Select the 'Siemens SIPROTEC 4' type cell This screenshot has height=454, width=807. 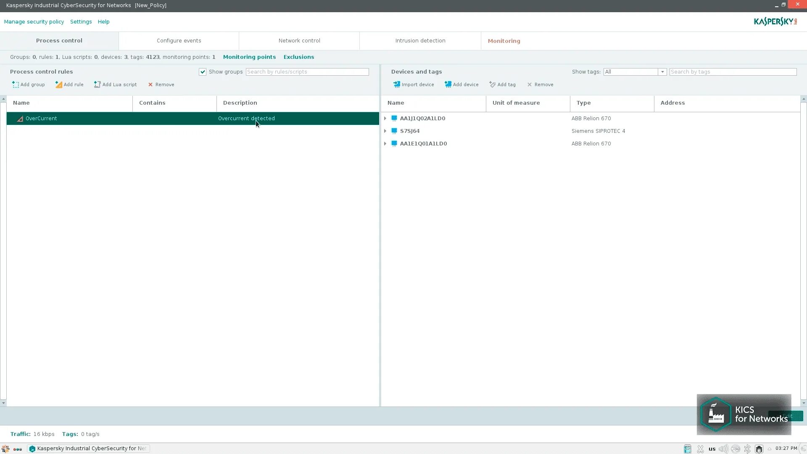tap(598, 131)
